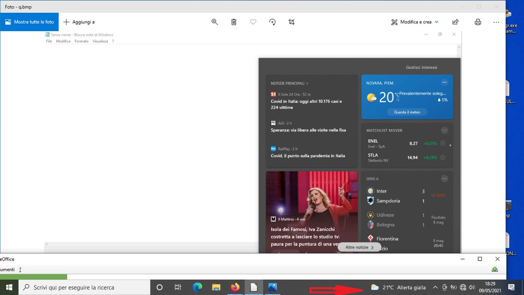Image resolution: width=524 pixels, height=295 pixels.
Task: Click headline 'Covid, il punto sulla pandemia in Italia'
Action: [308, 156]
